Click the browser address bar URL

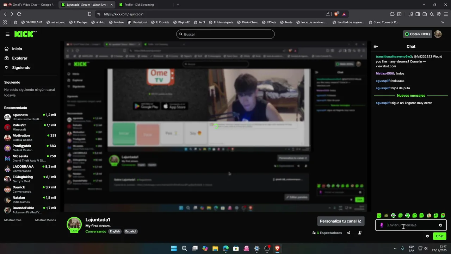(124, 14)
